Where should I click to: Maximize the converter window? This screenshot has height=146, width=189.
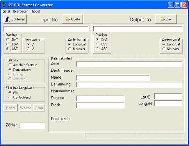(178, 5)
